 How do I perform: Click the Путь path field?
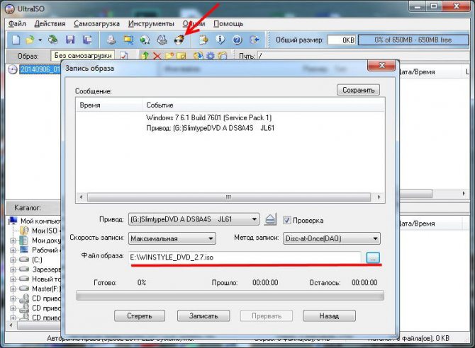[x=363, y=56]
